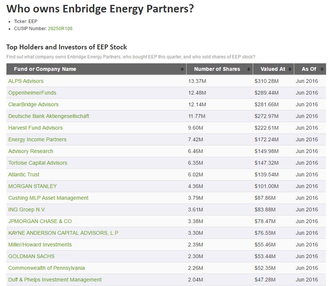Open CUSIP number 29250R106 link
Viewport: 329px width, 286px height.
[x=60, y=29]
